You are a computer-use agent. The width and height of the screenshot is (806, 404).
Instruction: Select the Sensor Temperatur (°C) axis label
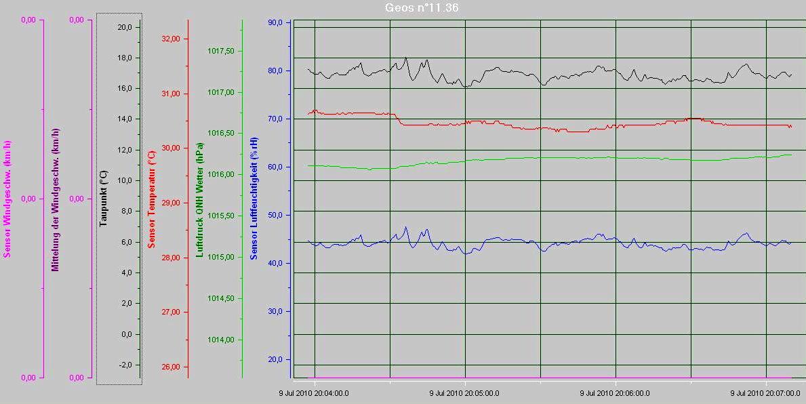tap(152, 198)
